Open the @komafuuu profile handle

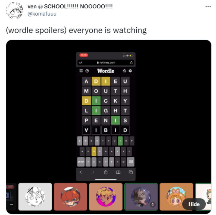coord(42,14)
